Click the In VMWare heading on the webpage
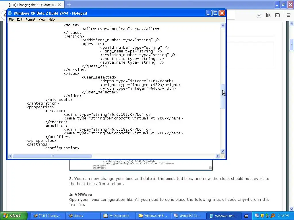 click(80, 195)
